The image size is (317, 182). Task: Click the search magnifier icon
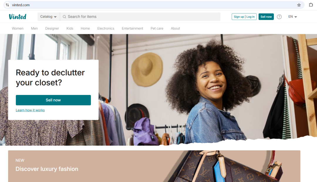pyautogui.click(x=64, y=17)
